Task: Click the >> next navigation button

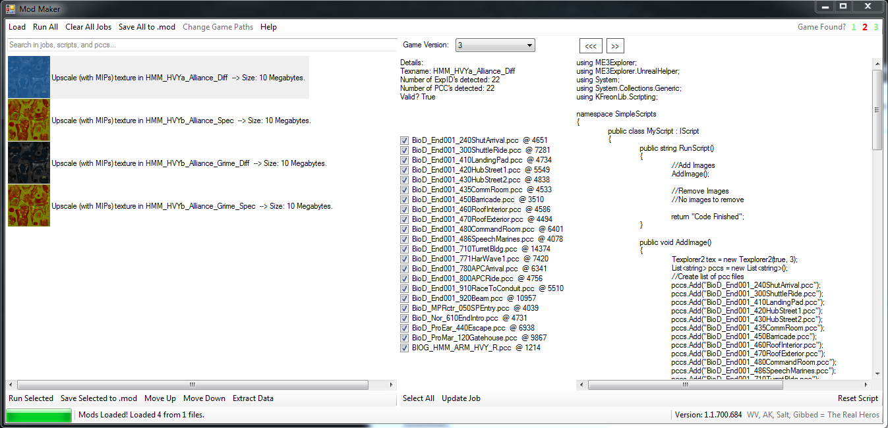Action: point(615,46)
